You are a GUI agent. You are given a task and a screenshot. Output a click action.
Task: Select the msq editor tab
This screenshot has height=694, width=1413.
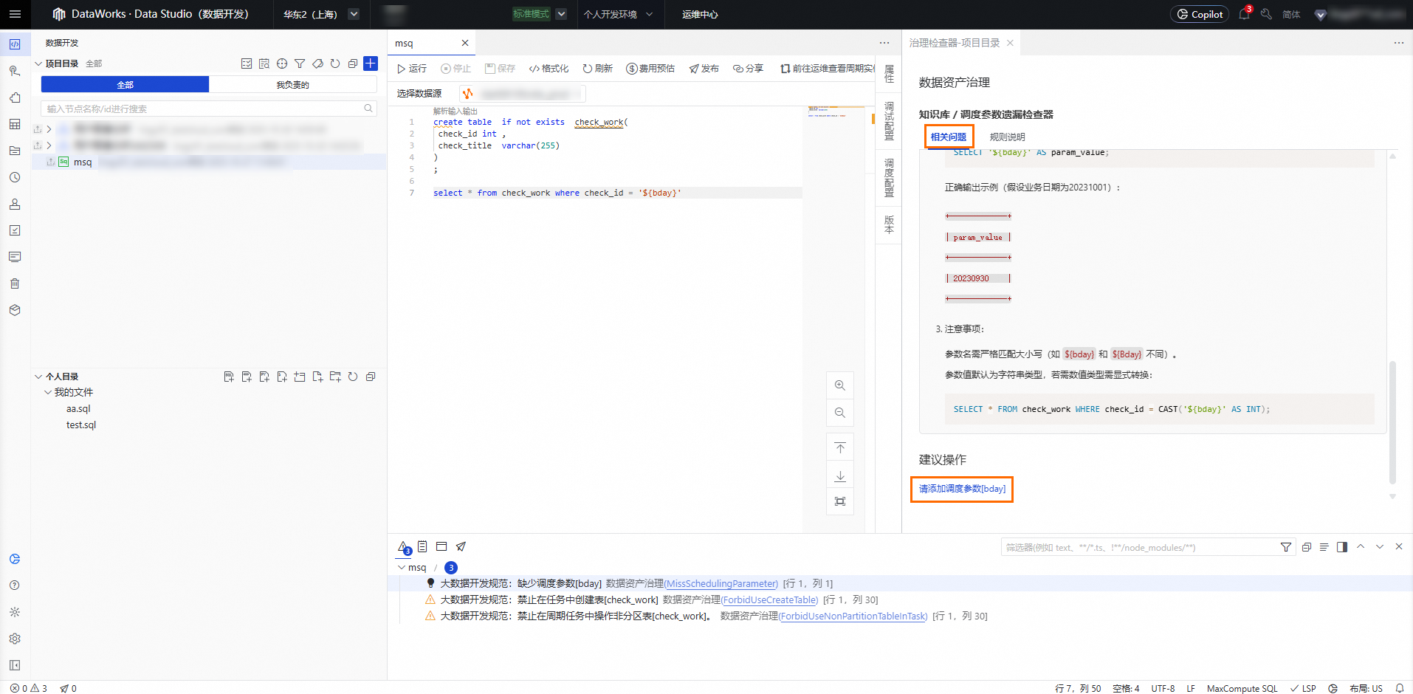tap(430, 43)
